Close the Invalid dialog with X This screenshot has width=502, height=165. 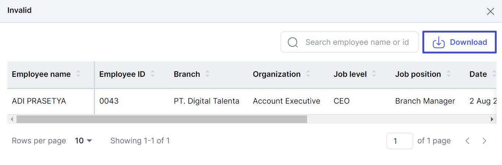pyautogui.click(x=491, y=11)
